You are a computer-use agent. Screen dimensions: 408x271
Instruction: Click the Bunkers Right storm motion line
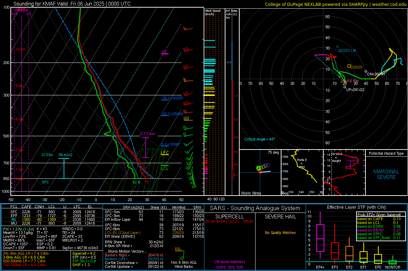pyautogui.click(x=134, y=255)
